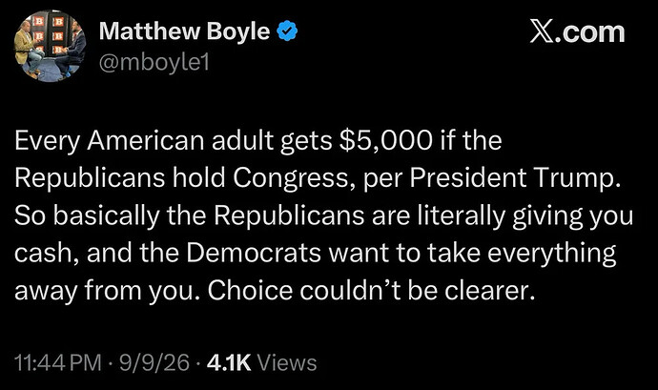This screenshot has width=658, height=390.
Task: Click the word Democrats in tweet
Action: coord(254,253)
